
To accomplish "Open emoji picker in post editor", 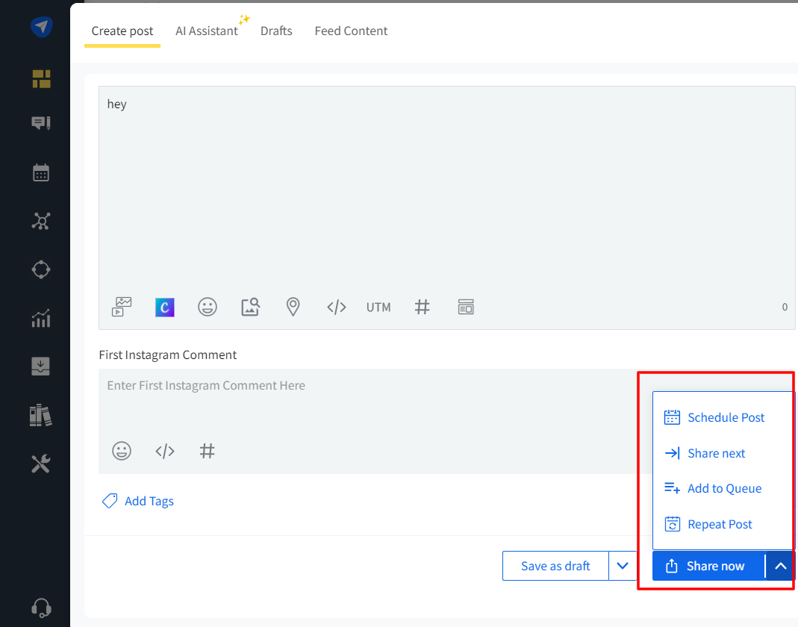I will coord(208,307).
